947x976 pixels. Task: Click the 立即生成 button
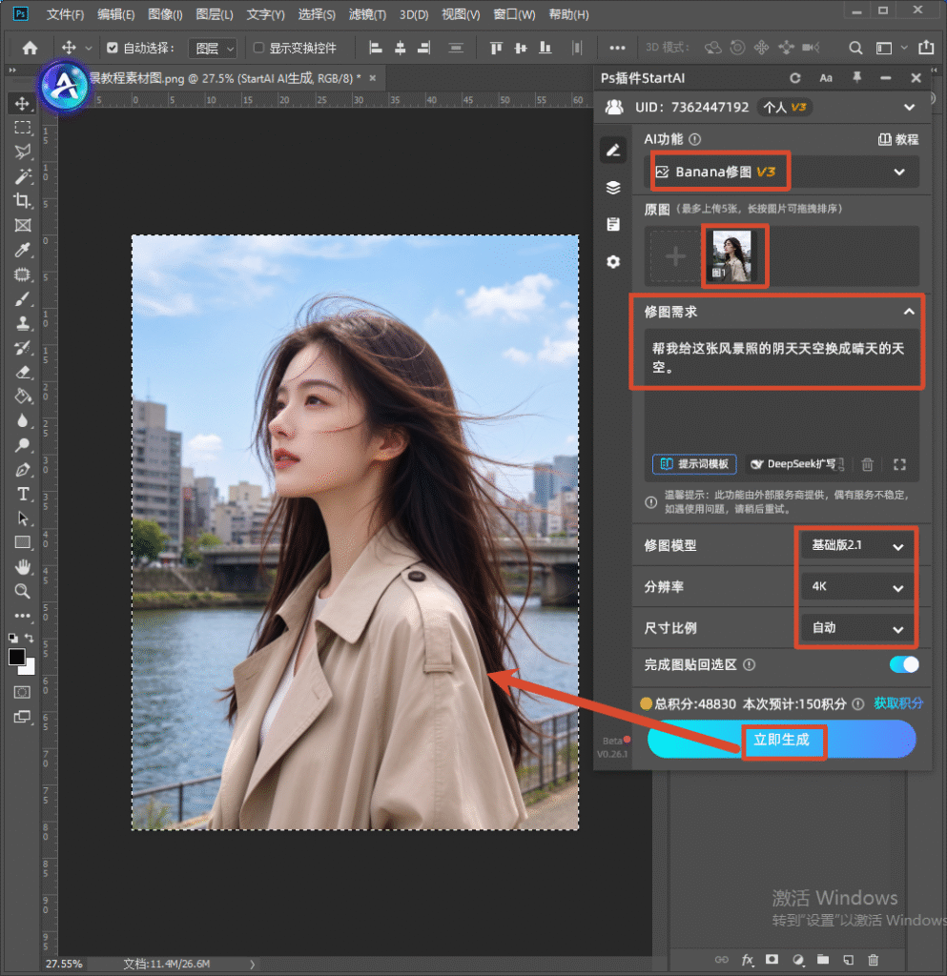781,740
